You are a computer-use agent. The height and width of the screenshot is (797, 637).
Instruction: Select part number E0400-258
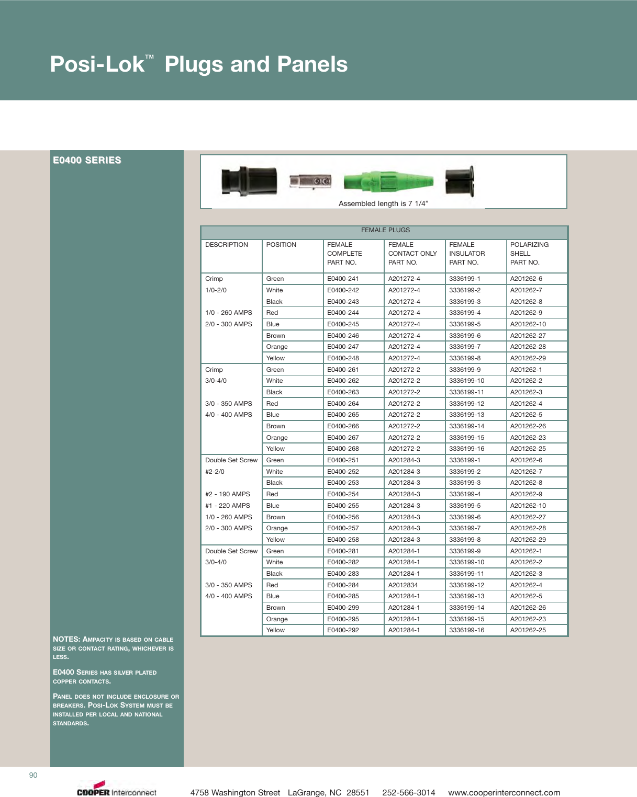(343, 540)
